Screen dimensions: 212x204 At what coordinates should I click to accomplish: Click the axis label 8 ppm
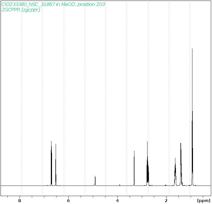pyautogui.click(x=20, y=201)
